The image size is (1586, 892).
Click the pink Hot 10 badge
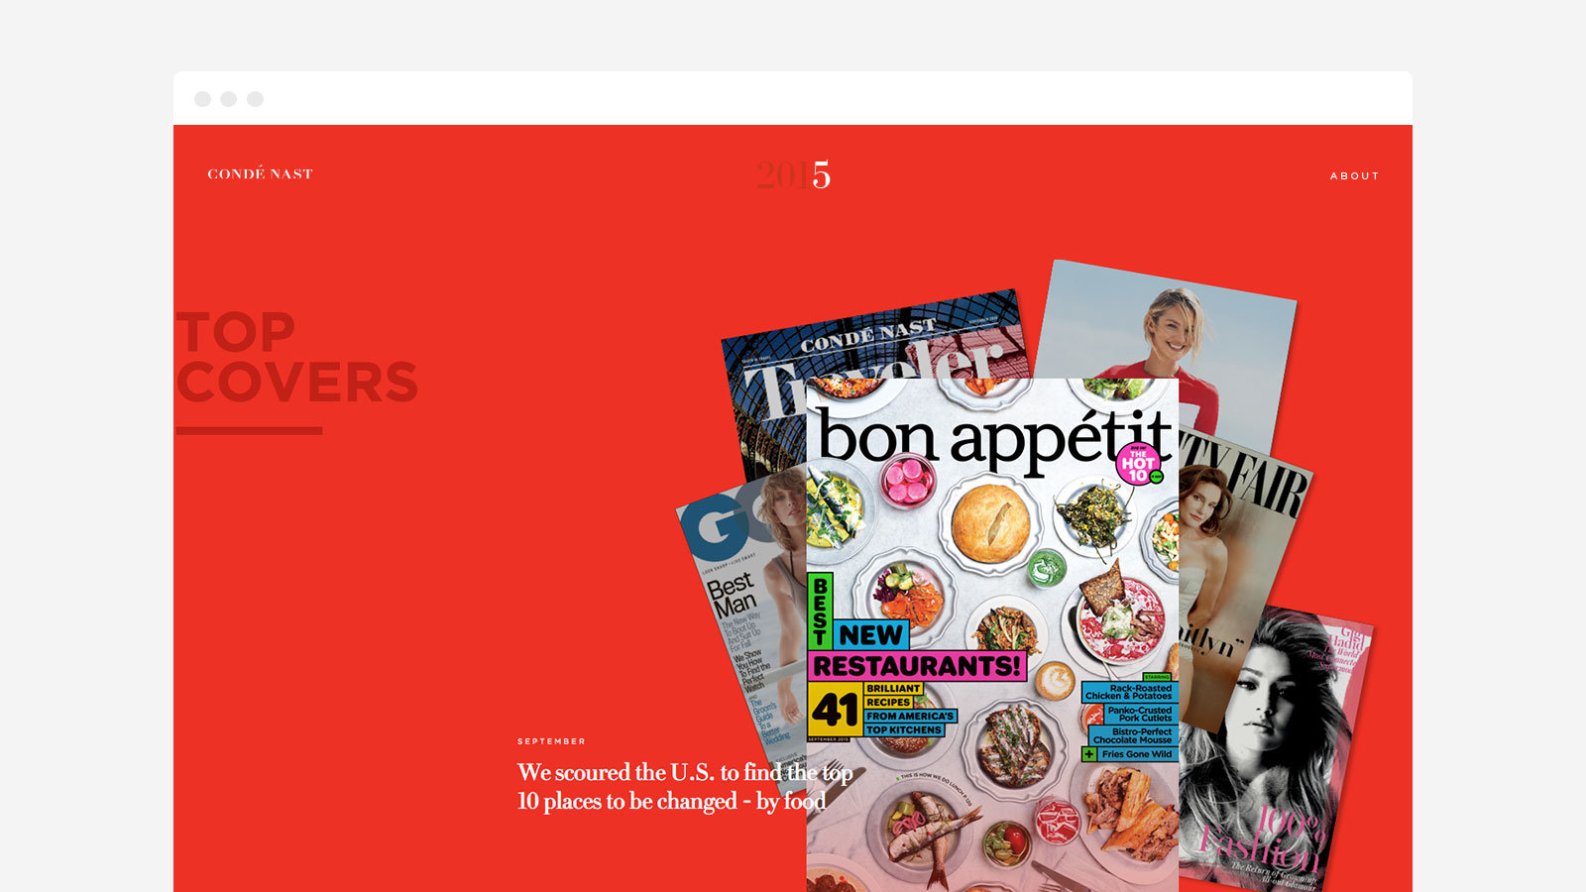point(1138,464)
